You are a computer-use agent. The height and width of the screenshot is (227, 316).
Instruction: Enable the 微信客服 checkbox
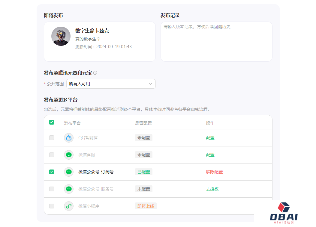(x=51, y=155)
